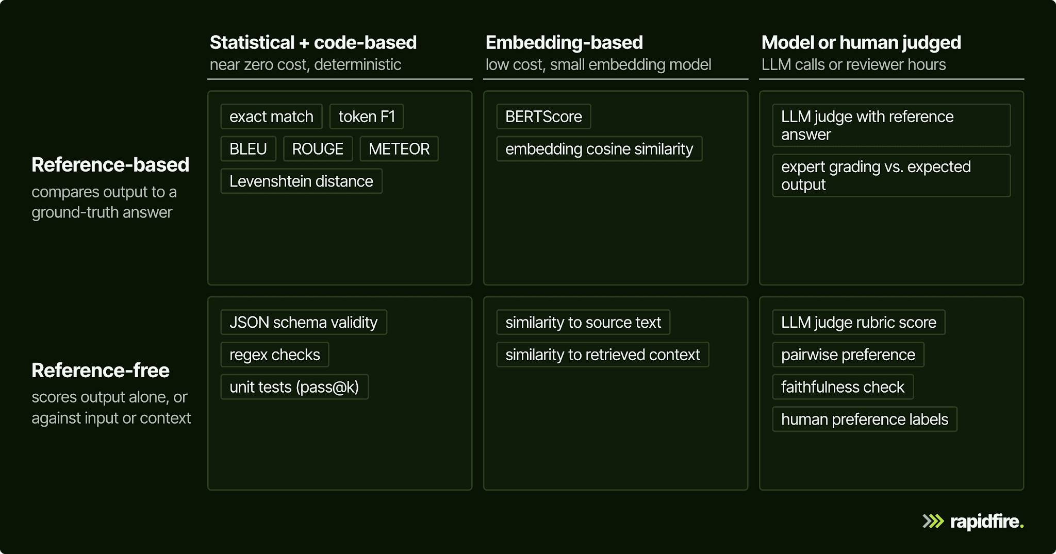Select LLM judge with reference answer

click(891, 125)
